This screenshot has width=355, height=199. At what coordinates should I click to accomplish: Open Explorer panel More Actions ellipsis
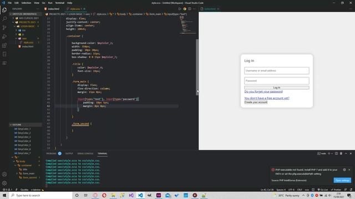point(38,9)
